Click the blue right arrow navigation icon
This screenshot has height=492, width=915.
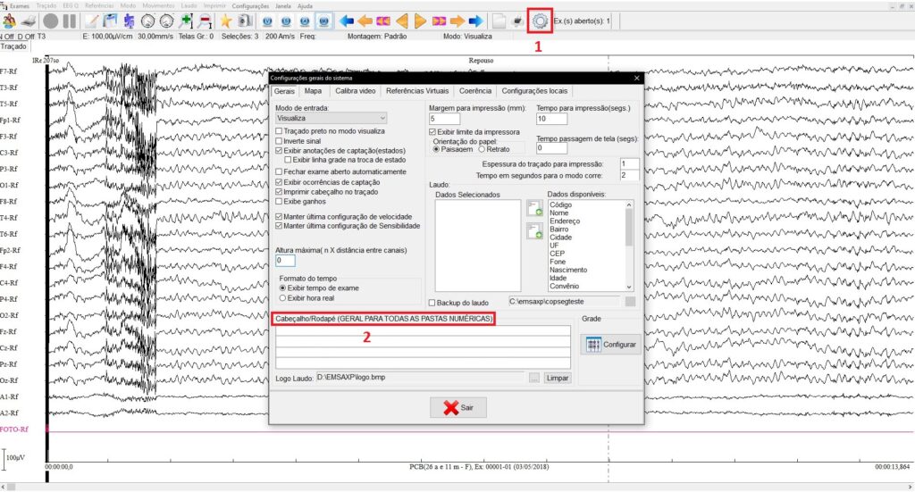point(476,20)
